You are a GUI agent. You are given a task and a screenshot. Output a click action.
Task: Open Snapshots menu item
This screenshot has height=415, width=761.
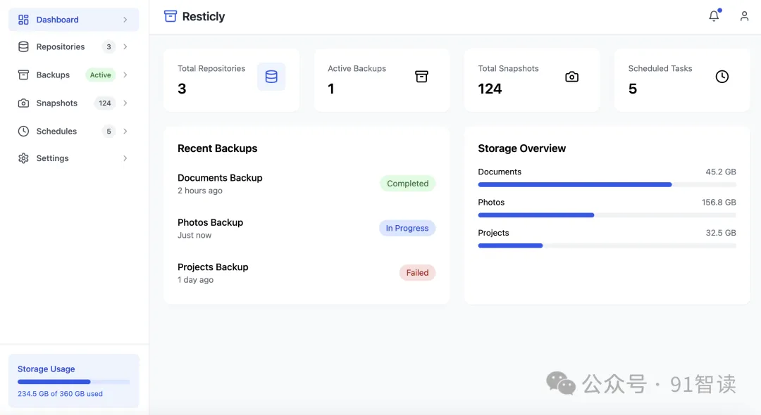coord(57,103)
